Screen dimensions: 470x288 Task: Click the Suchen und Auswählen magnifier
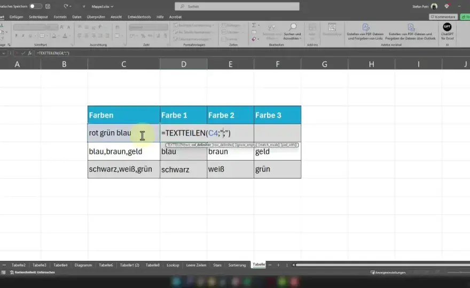pos(293,27)
